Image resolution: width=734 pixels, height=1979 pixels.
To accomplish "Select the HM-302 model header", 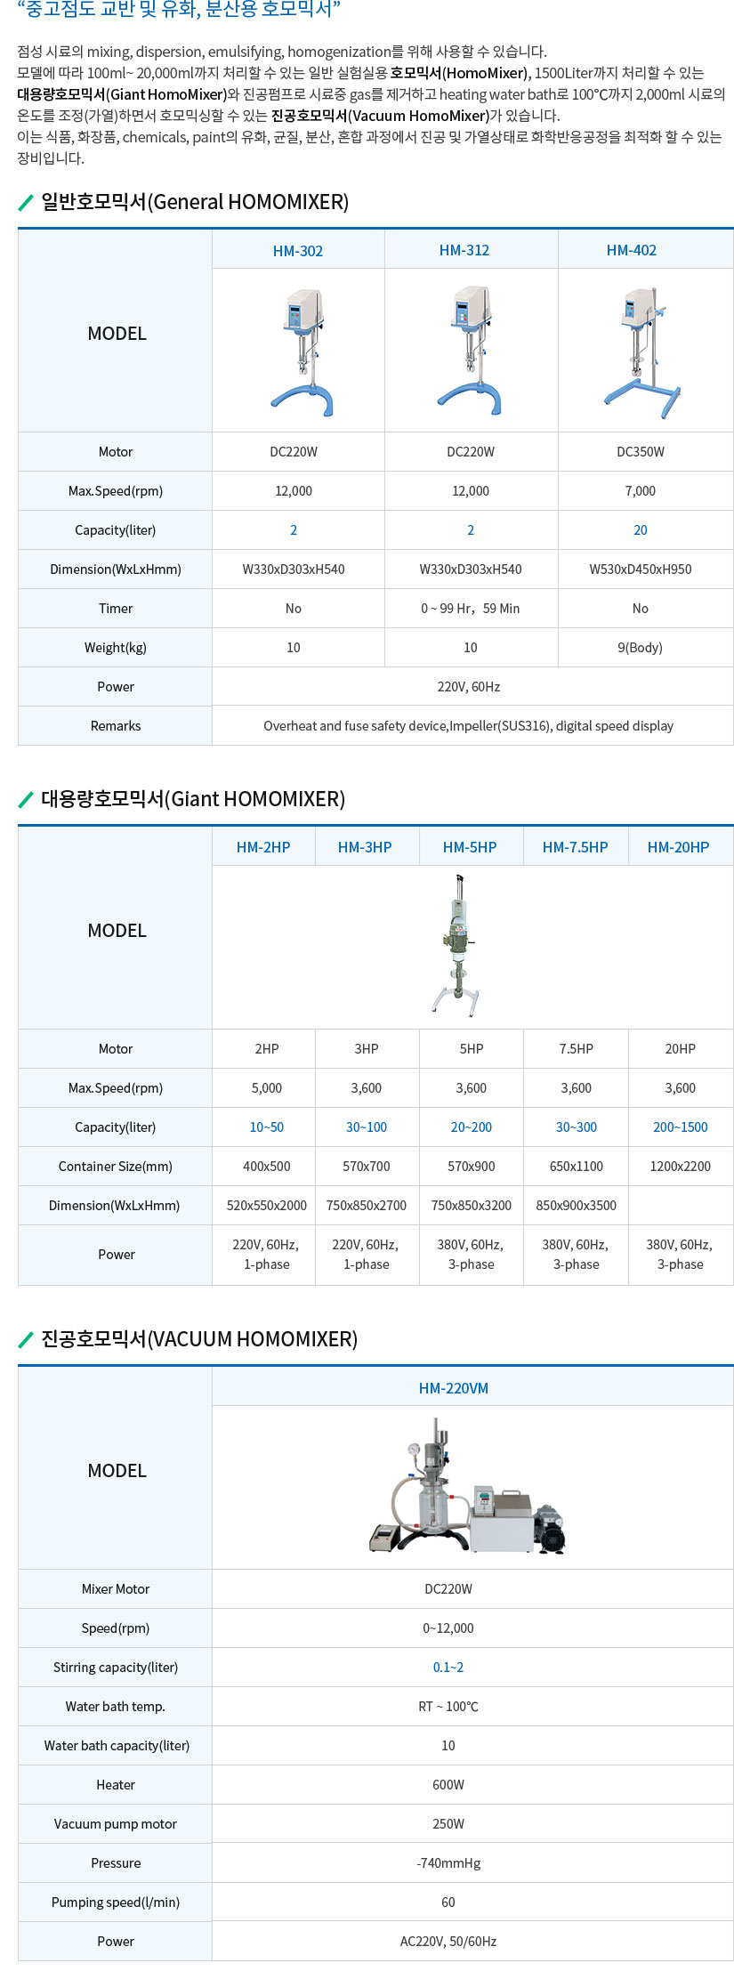I will pyautogui.click(x=298, y=251).
